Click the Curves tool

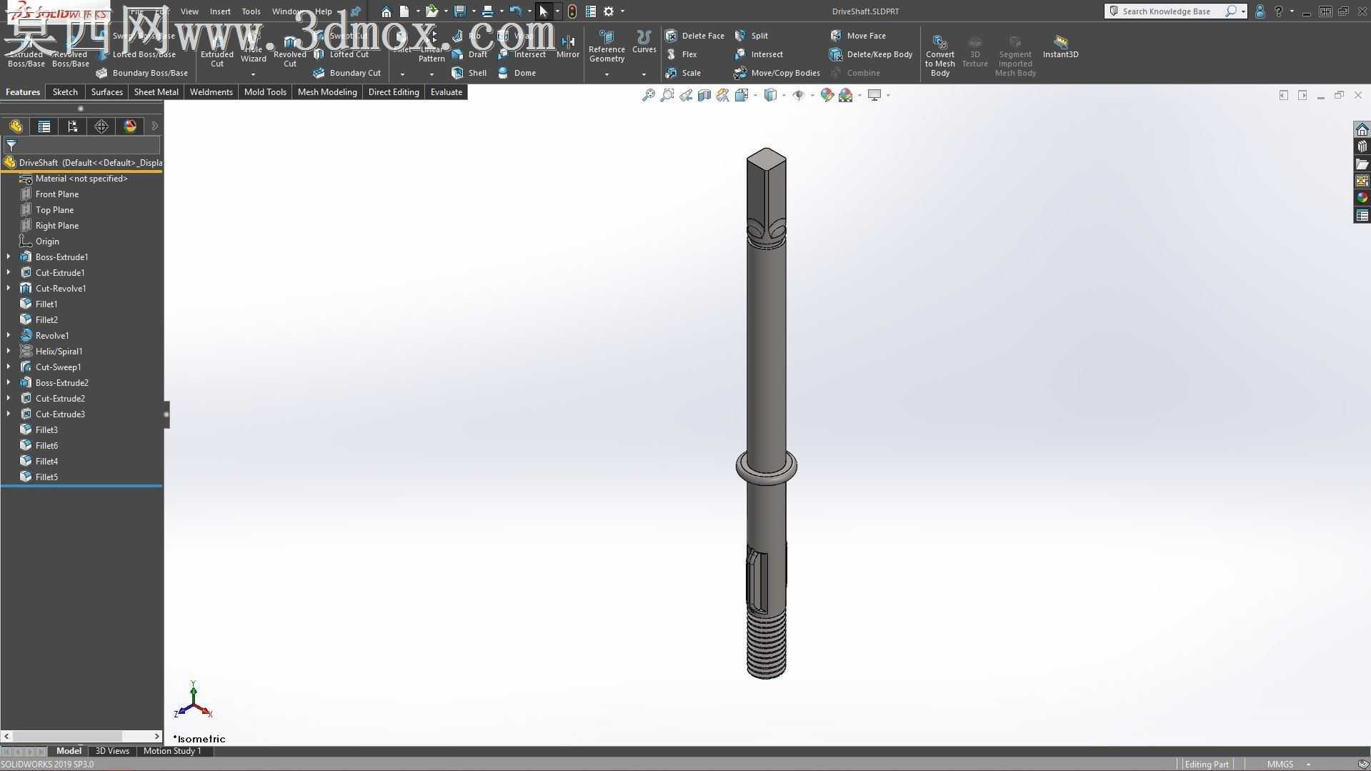pyautogui.click(x=644, y=43)
